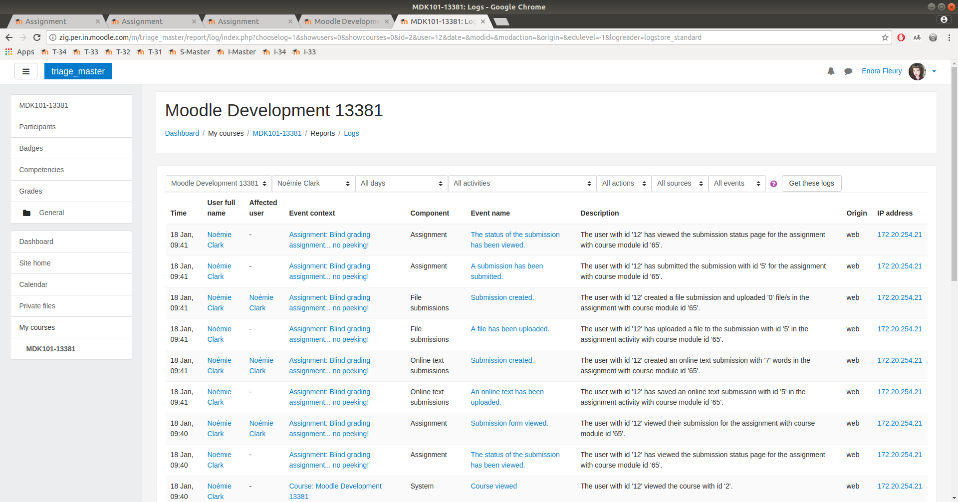This screenshot has height=502, width=958.
Task: Close the MDK101-13381 Logs tab
Action: [483, 21]
